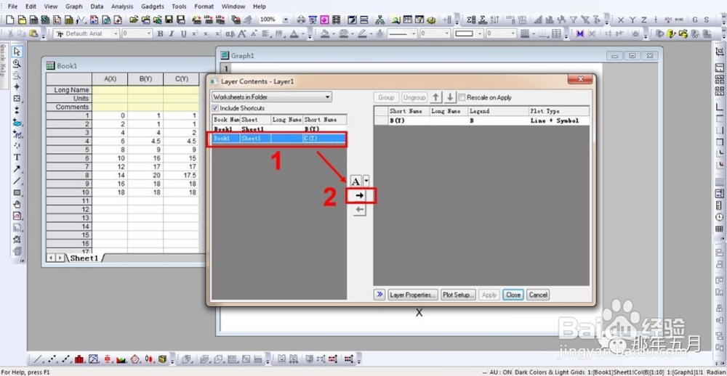The height and width of the screenshot is (376, 727).
Task: Click the Italic formatting icon
Action: click(x=172, y=33)
